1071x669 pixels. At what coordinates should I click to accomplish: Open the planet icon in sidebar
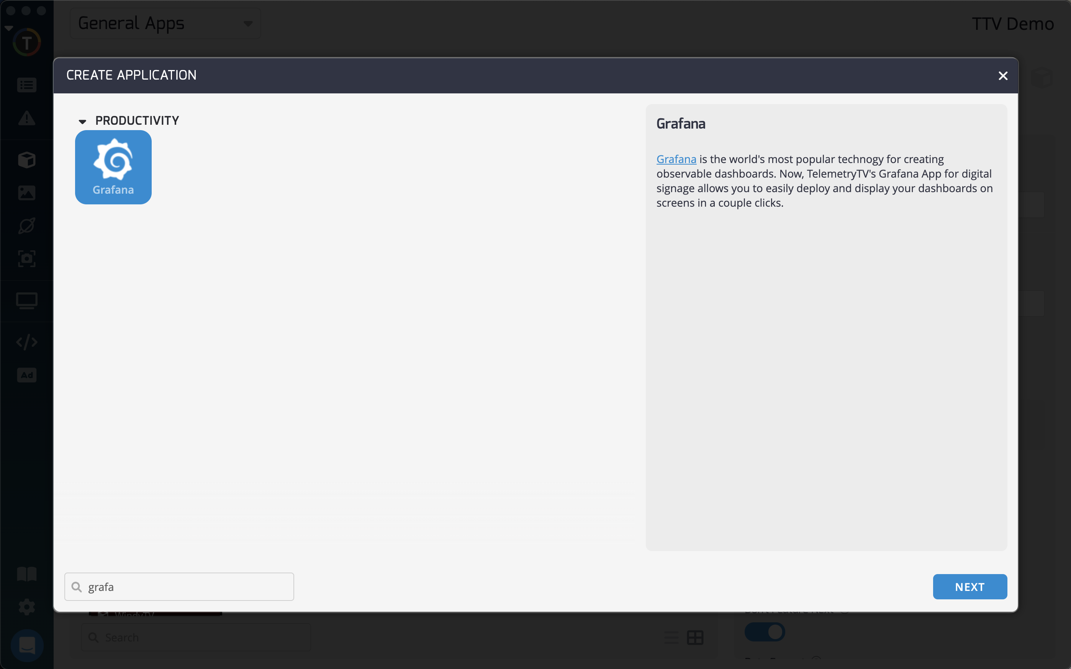click(26, 226)
